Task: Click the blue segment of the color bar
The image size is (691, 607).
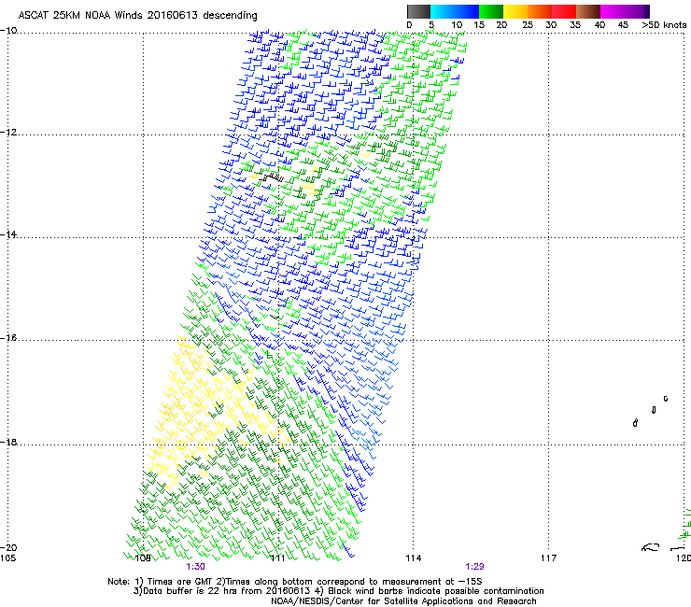Action: [467, 11]
